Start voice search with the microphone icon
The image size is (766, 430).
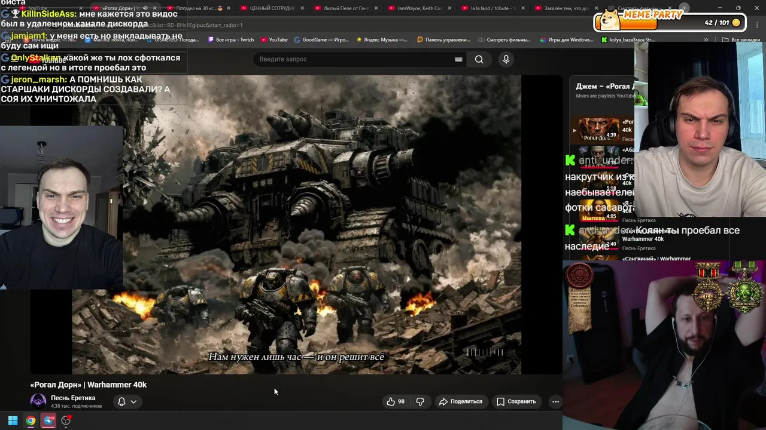(x=506, y=59)
